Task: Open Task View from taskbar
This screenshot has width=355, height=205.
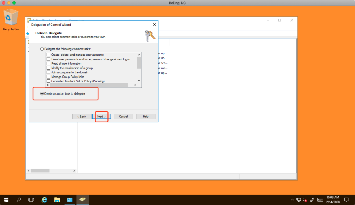Action: coord(31,200)
